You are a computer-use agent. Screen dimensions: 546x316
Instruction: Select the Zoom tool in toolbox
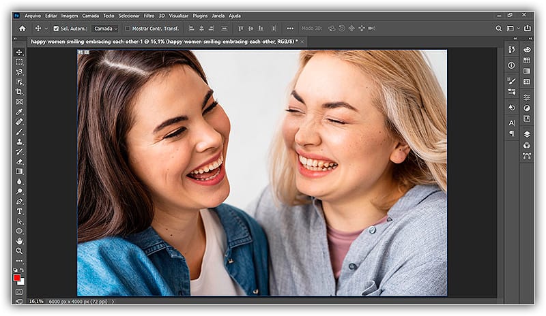pyautogui.click(x=19, y=251)
